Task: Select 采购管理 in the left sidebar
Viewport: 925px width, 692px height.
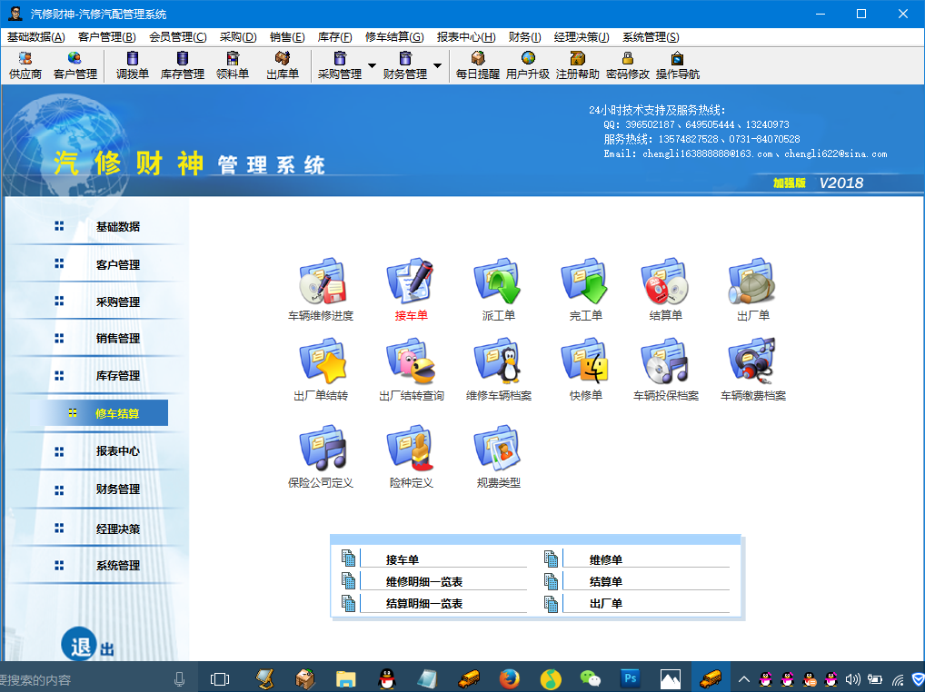Action: pos(118,302)
